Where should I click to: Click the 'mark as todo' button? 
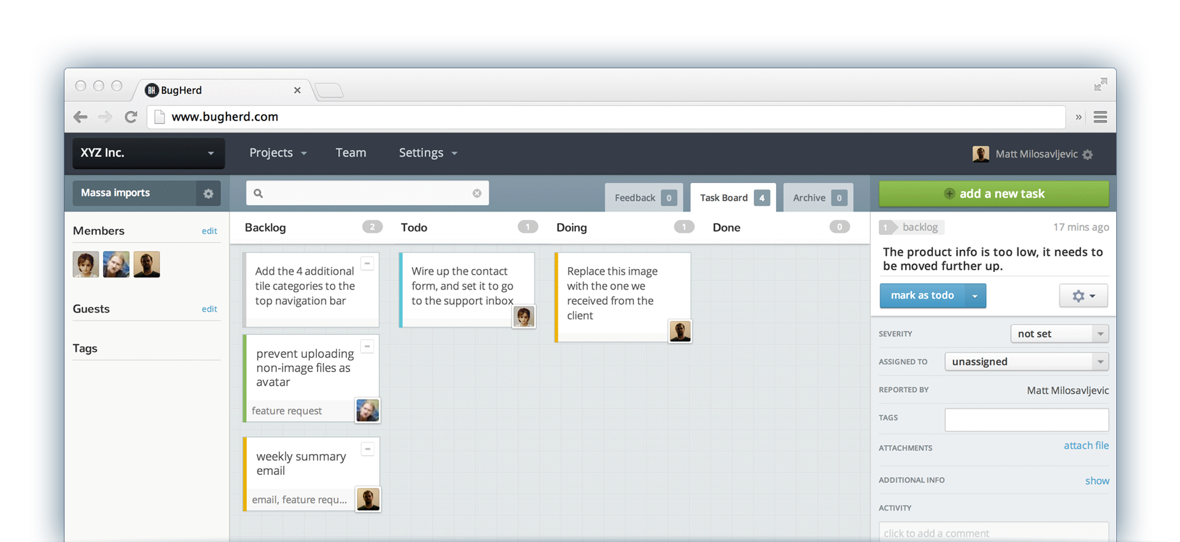click(922, 296)
